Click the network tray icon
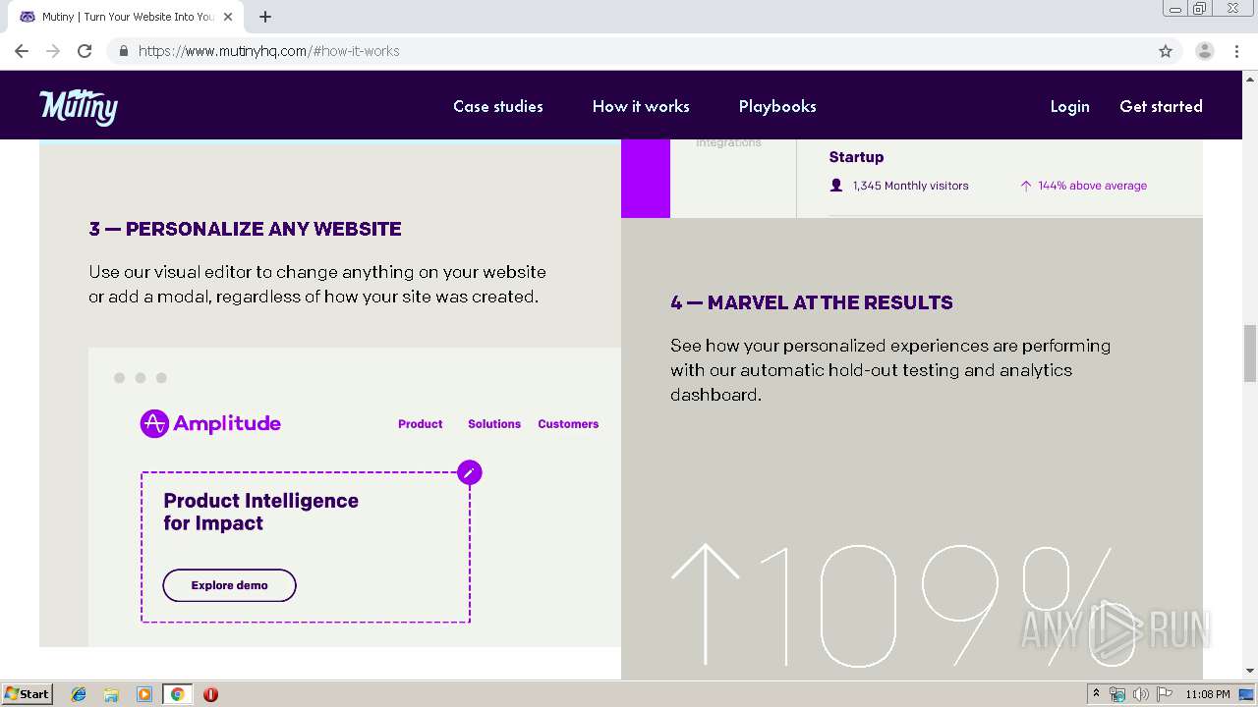 click(1117, 694)
